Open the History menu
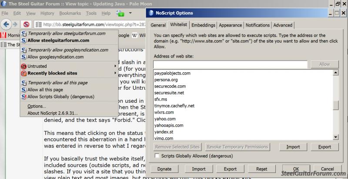This screenshot has height=179, width=348. (47, 13)
